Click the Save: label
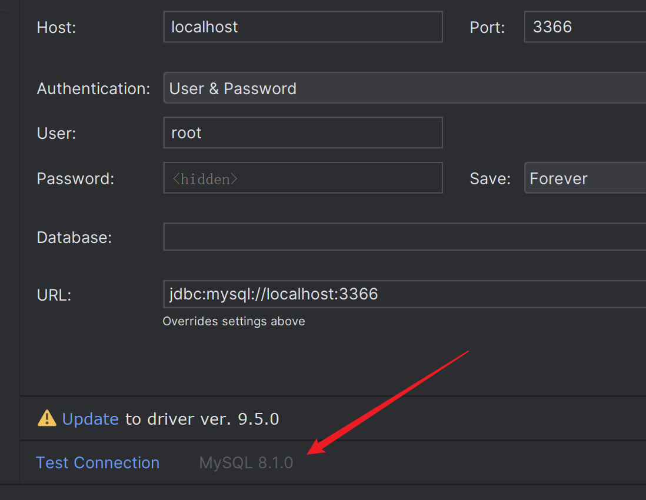The image size is (646, 500). pos(490,178)
